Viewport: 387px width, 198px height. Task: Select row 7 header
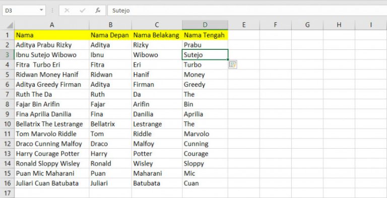(7, 94)
